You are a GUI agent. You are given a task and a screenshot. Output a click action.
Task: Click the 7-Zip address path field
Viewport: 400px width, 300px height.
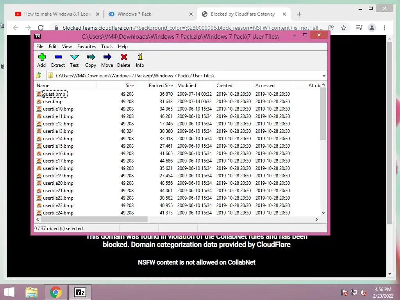[186, 76]
